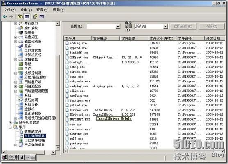Expand the 磁盘驱动器 node

[x=16, y=42]
